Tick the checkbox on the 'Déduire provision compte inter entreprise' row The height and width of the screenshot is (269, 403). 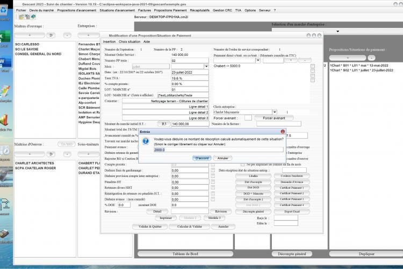pos(213,176)
